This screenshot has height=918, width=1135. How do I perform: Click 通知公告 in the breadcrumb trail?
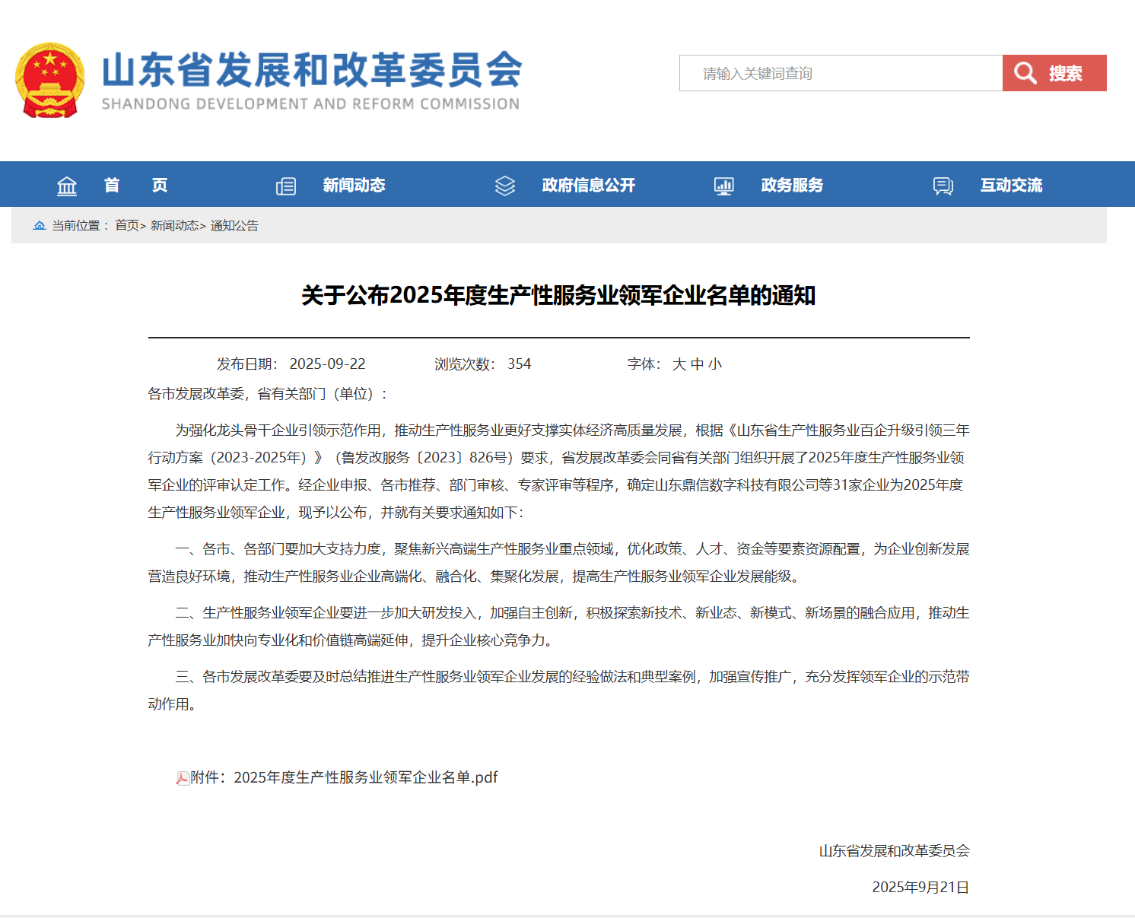(x=234, y=226)
